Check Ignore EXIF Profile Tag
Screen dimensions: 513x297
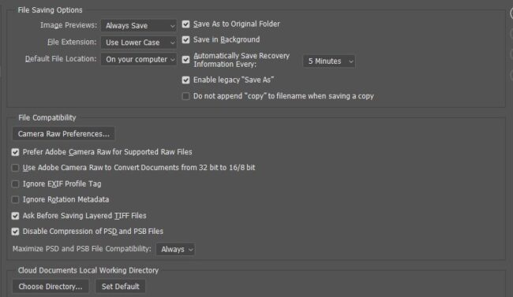(15, 184)
